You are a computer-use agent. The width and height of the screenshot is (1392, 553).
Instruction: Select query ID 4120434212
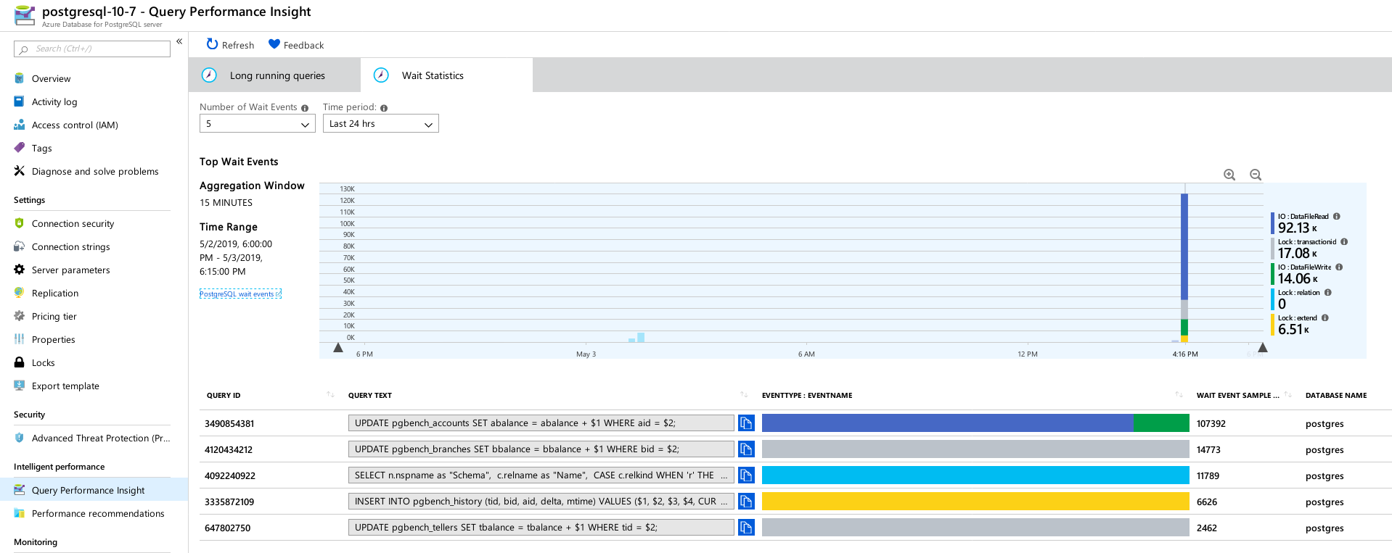pos(229,449)
